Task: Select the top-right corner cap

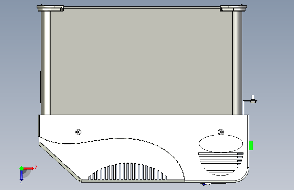Action: coord(233,8)
